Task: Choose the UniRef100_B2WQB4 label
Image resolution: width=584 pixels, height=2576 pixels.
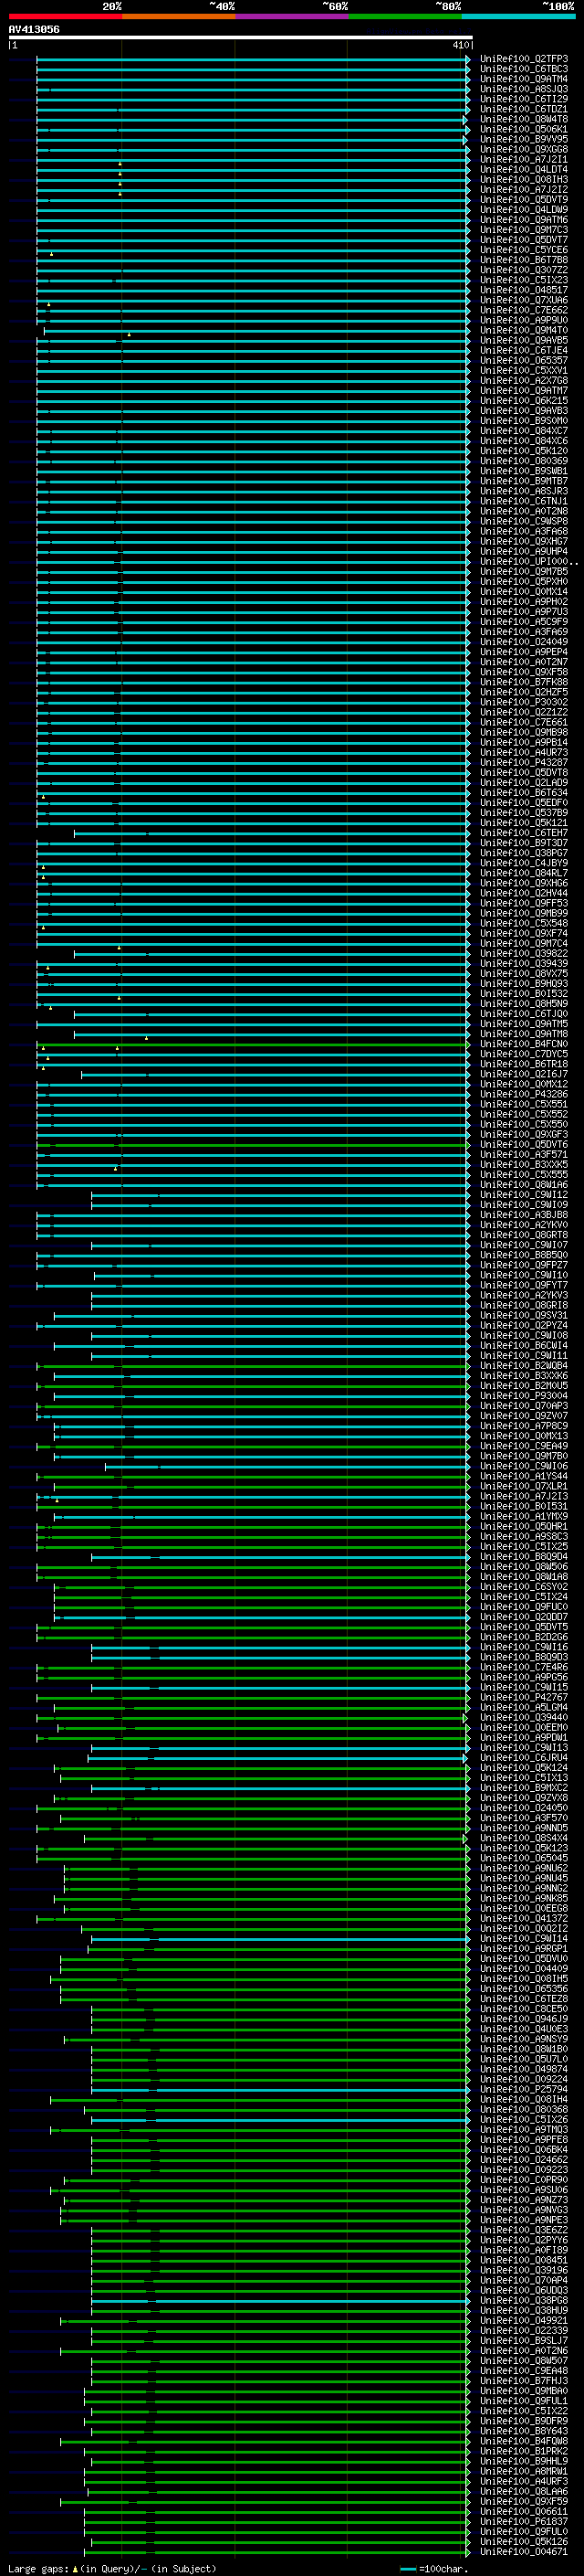Action: [524, 1366]
